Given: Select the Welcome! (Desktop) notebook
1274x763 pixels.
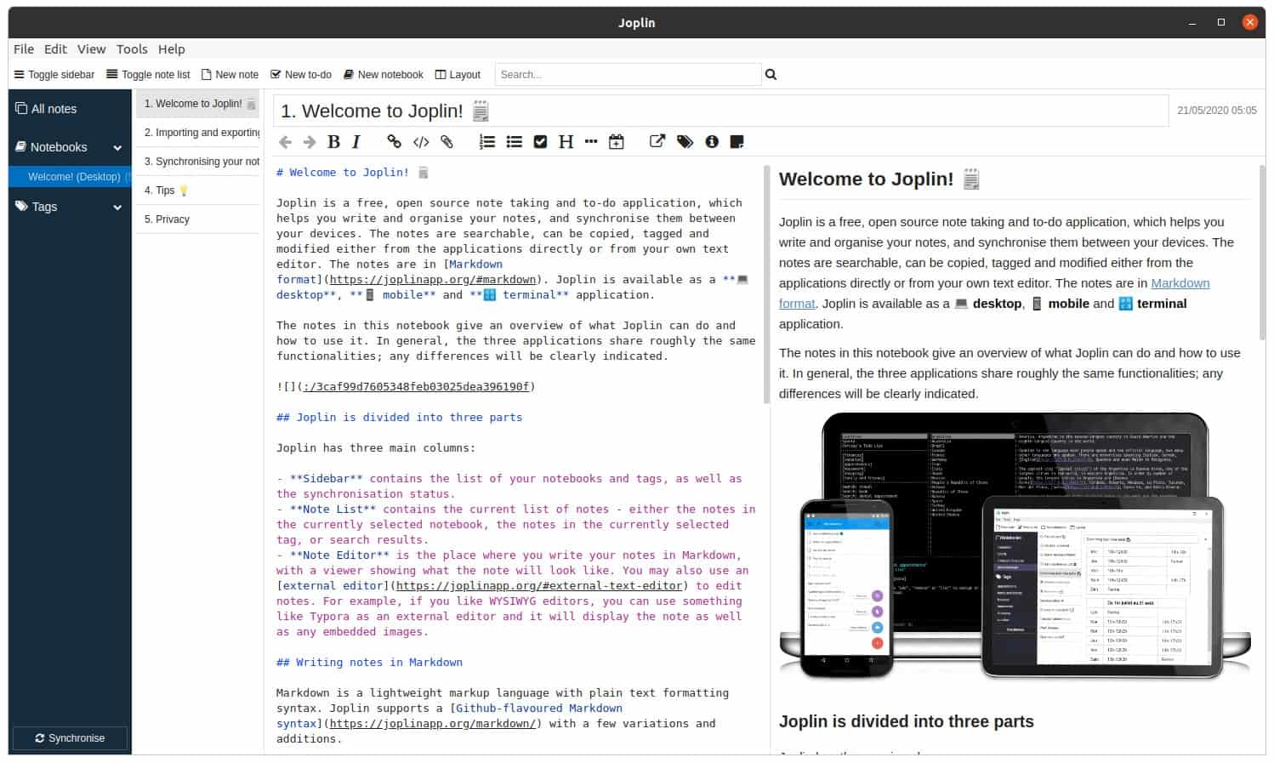Looking at the screenshot, I should pyautogui.click(x=70, y=177).
